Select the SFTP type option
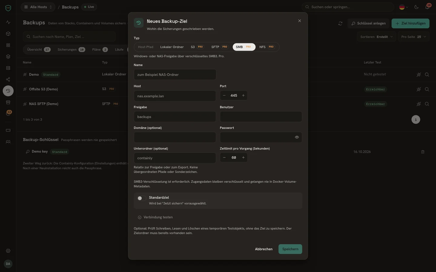436x272 pixels. (x=220, y=47)
